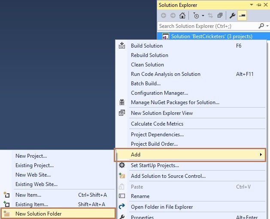270x219 pixels.
Task: Click the Add submenu arrow
Action: (x=261, y=155)
